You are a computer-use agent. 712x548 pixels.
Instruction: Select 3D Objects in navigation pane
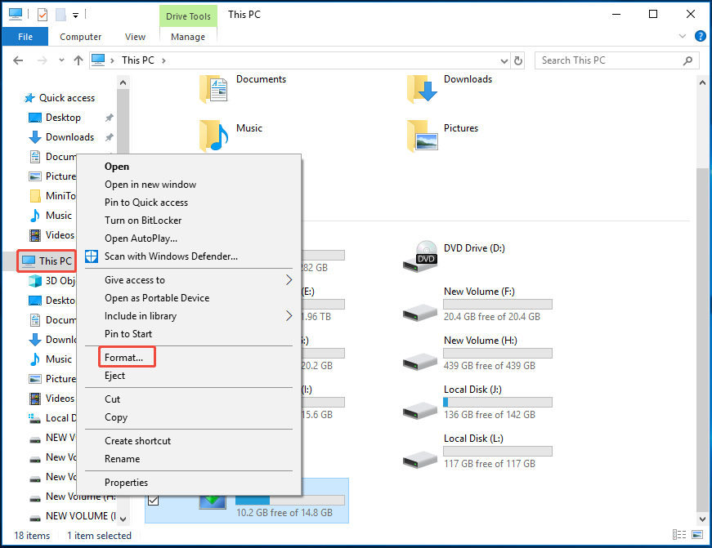[x=51, y=281]
